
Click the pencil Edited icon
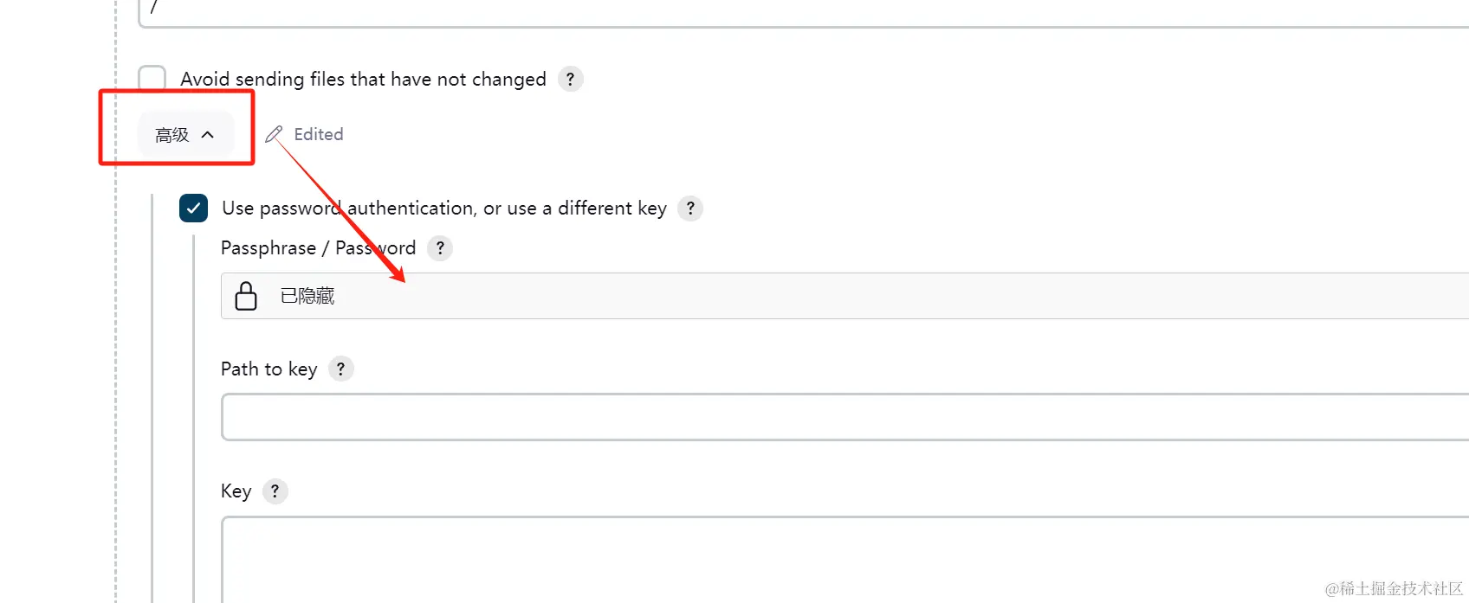tap(274, 134)
